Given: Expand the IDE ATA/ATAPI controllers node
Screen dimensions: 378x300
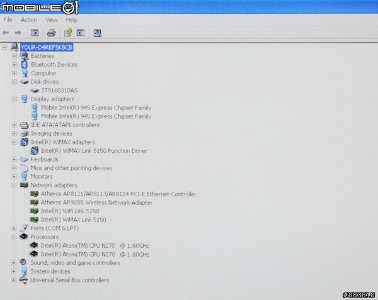Looking at the screenshot, I should coord(14,125).
